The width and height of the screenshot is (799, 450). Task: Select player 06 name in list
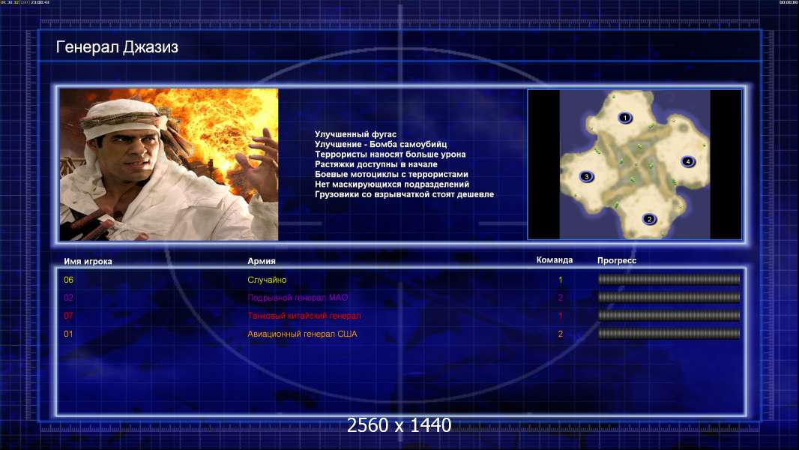(x=69, y=280)
